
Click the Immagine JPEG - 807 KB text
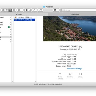coord(70,49)
